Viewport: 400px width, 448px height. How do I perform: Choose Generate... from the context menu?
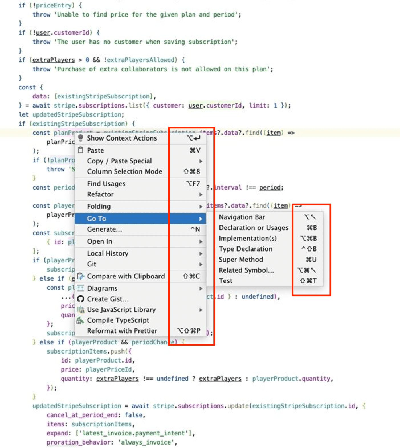point(140,229)
